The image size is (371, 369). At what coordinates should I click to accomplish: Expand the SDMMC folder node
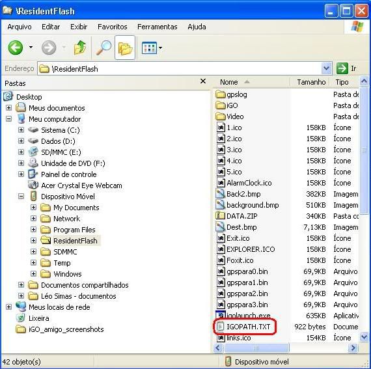(x=33, y=252)
